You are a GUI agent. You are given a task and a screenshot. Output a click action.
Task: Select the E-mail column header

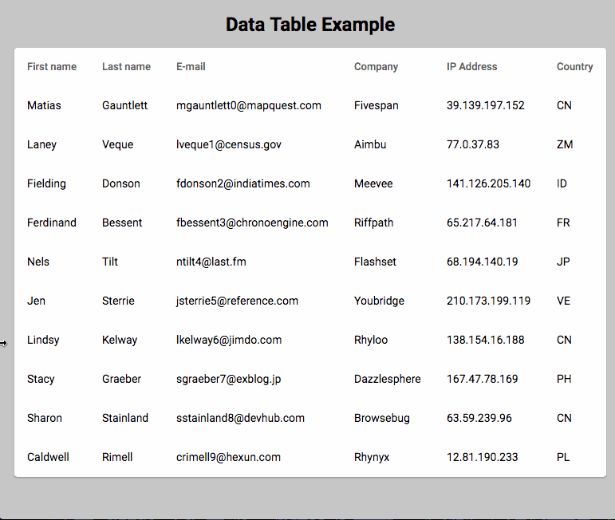191,67
